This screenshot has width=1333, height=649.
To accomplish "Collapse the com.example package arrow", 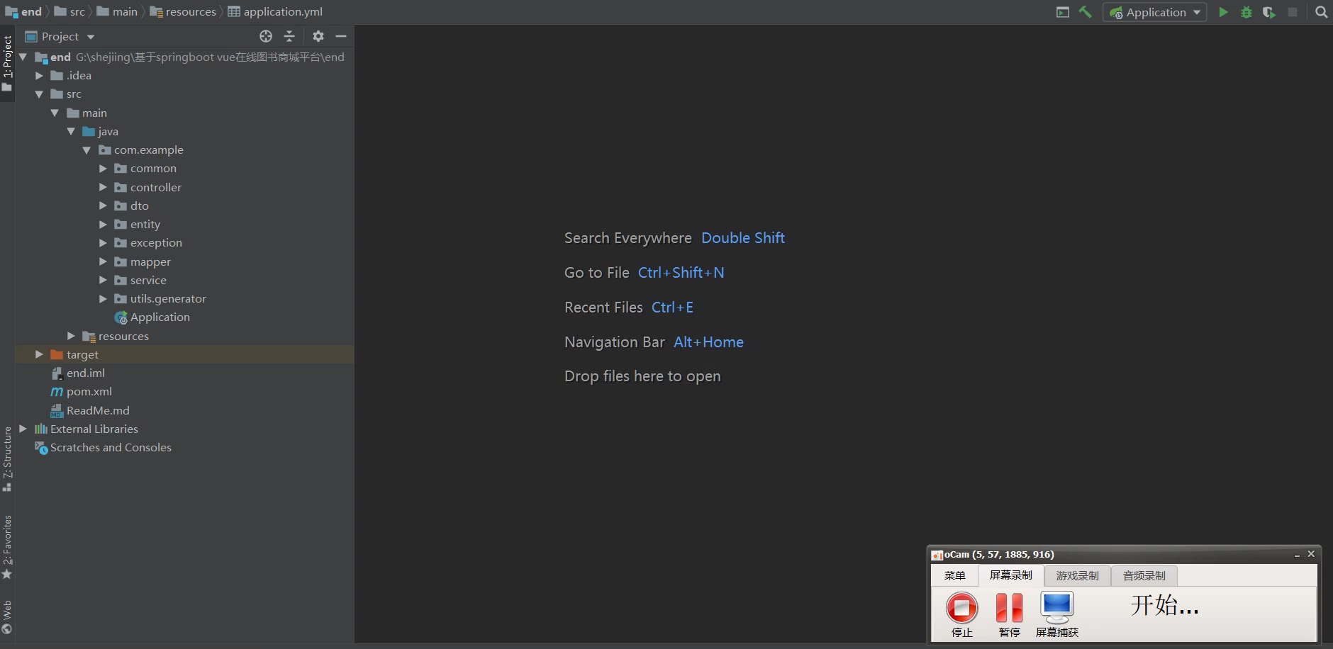I will coord(87,149).
